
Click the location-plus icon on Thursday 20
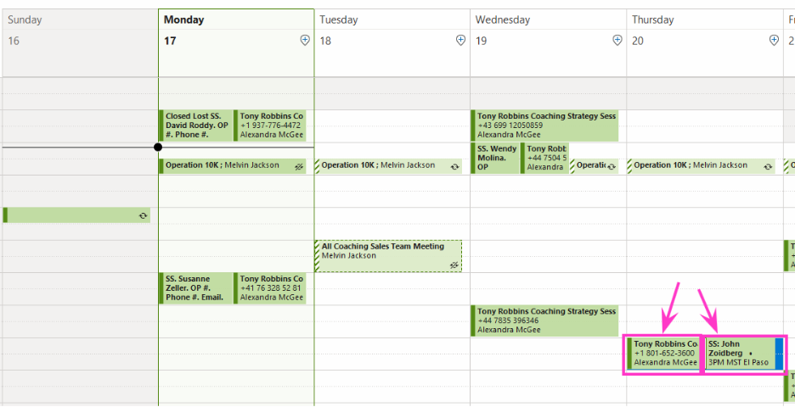pos(774,41)
